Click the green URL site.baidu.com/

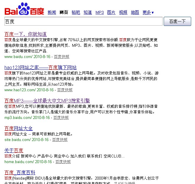(x=17, y=140)
